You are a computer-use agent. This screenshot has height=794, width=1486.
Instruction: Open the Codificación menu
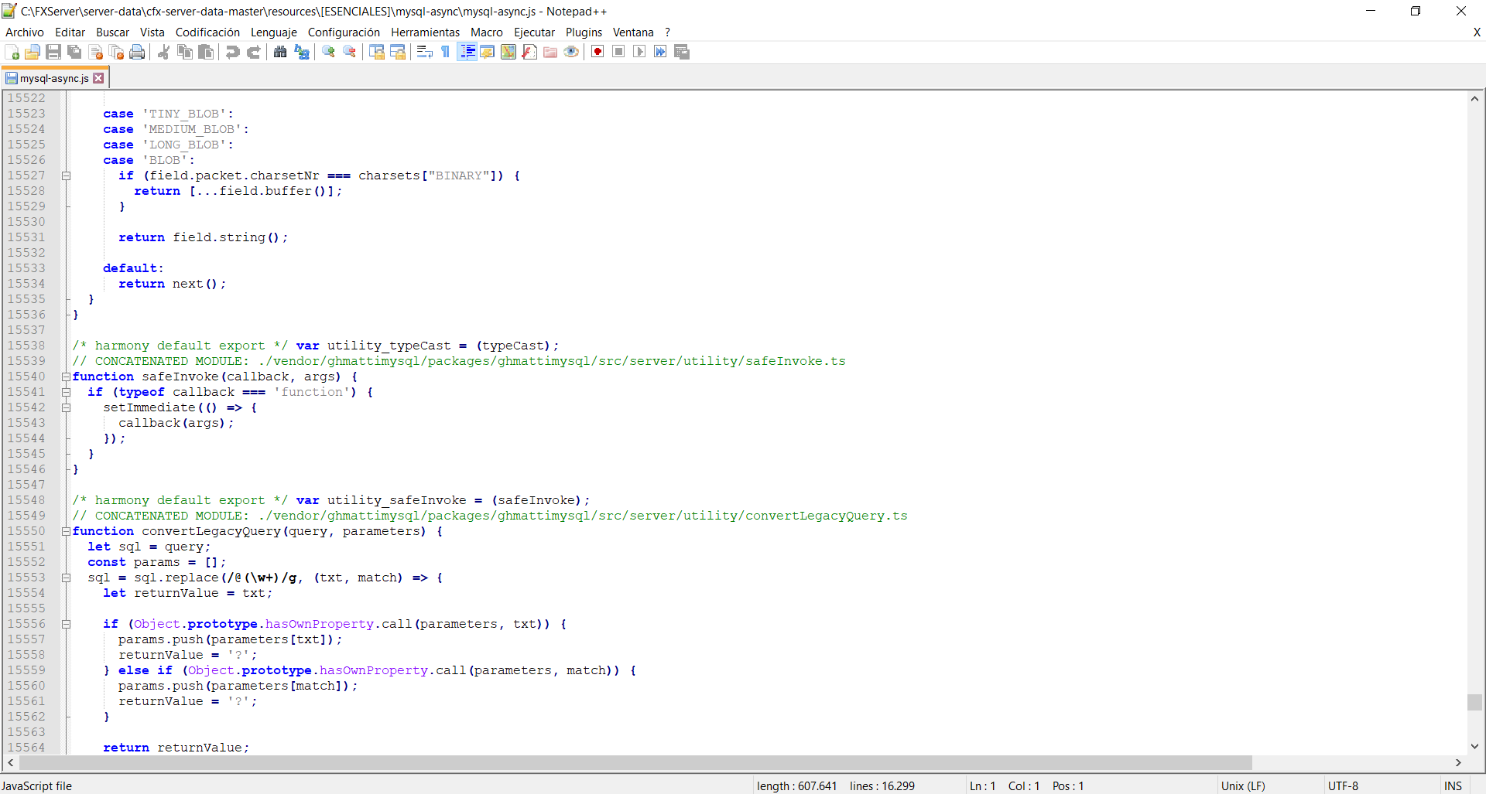click(x=207, y=32)
